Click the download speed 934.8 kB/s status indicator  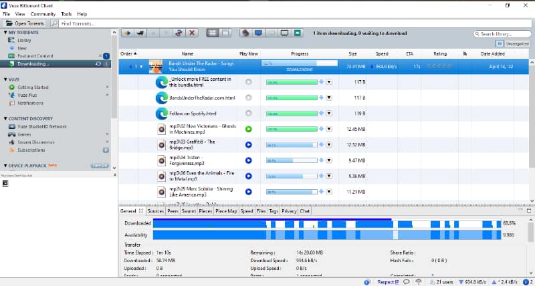pos(473,282)
